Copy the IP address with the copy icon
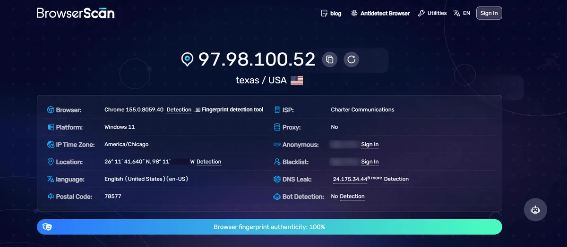Image resolution: width=567 pixels, height=247 pixels. click(x=330, y=59)
